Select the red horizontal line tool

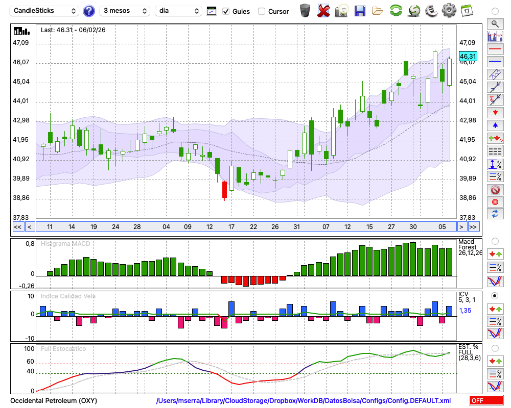coord(495,49)
